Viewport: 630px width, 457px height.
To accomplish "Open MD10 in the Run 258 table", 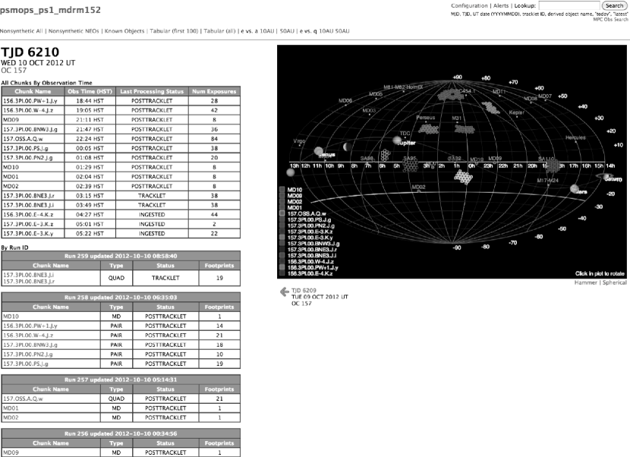I will pos(11,317).
